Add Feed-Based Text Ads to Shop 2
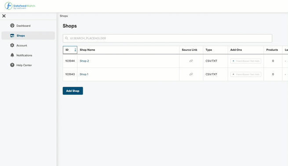 click(x=246, y=61)
